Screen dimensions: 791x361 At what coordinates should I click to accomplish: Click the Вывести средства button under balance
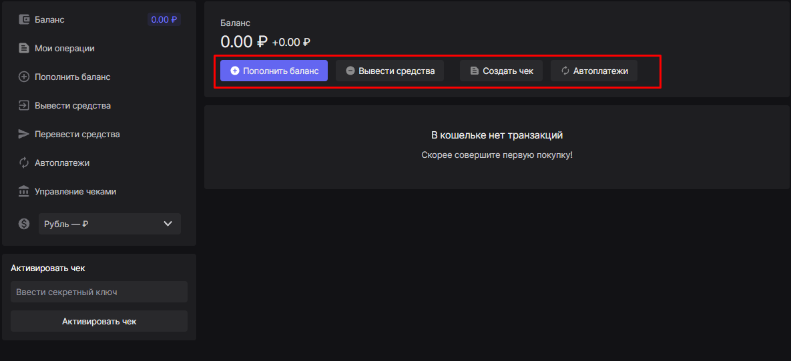click(x=390, y=71)
